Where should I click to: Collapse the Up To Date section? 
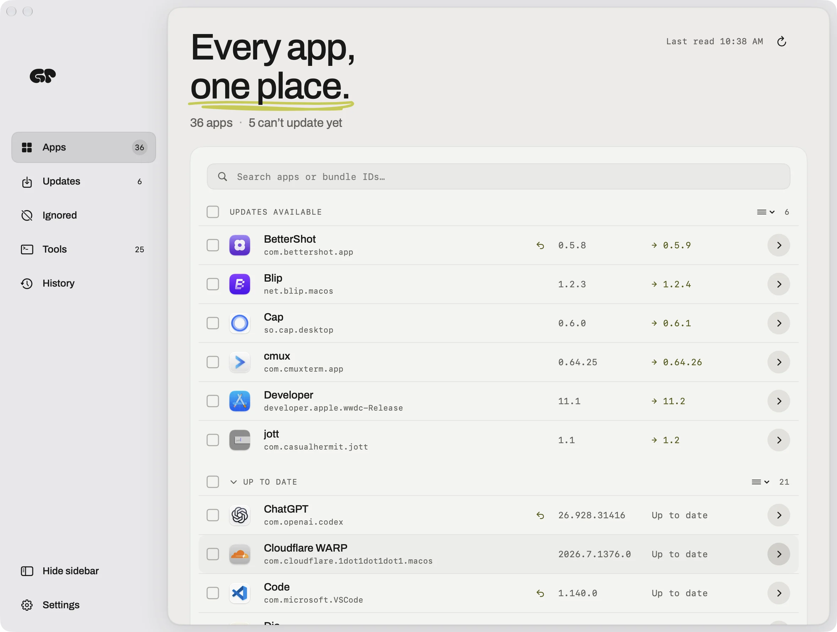[233, 481]
